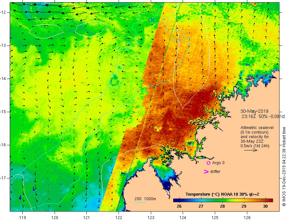Image resolution: width=286 pixels, height=221 pixels.
Task: Click the 'and velocity for' text line
Action: coord(254,137)
